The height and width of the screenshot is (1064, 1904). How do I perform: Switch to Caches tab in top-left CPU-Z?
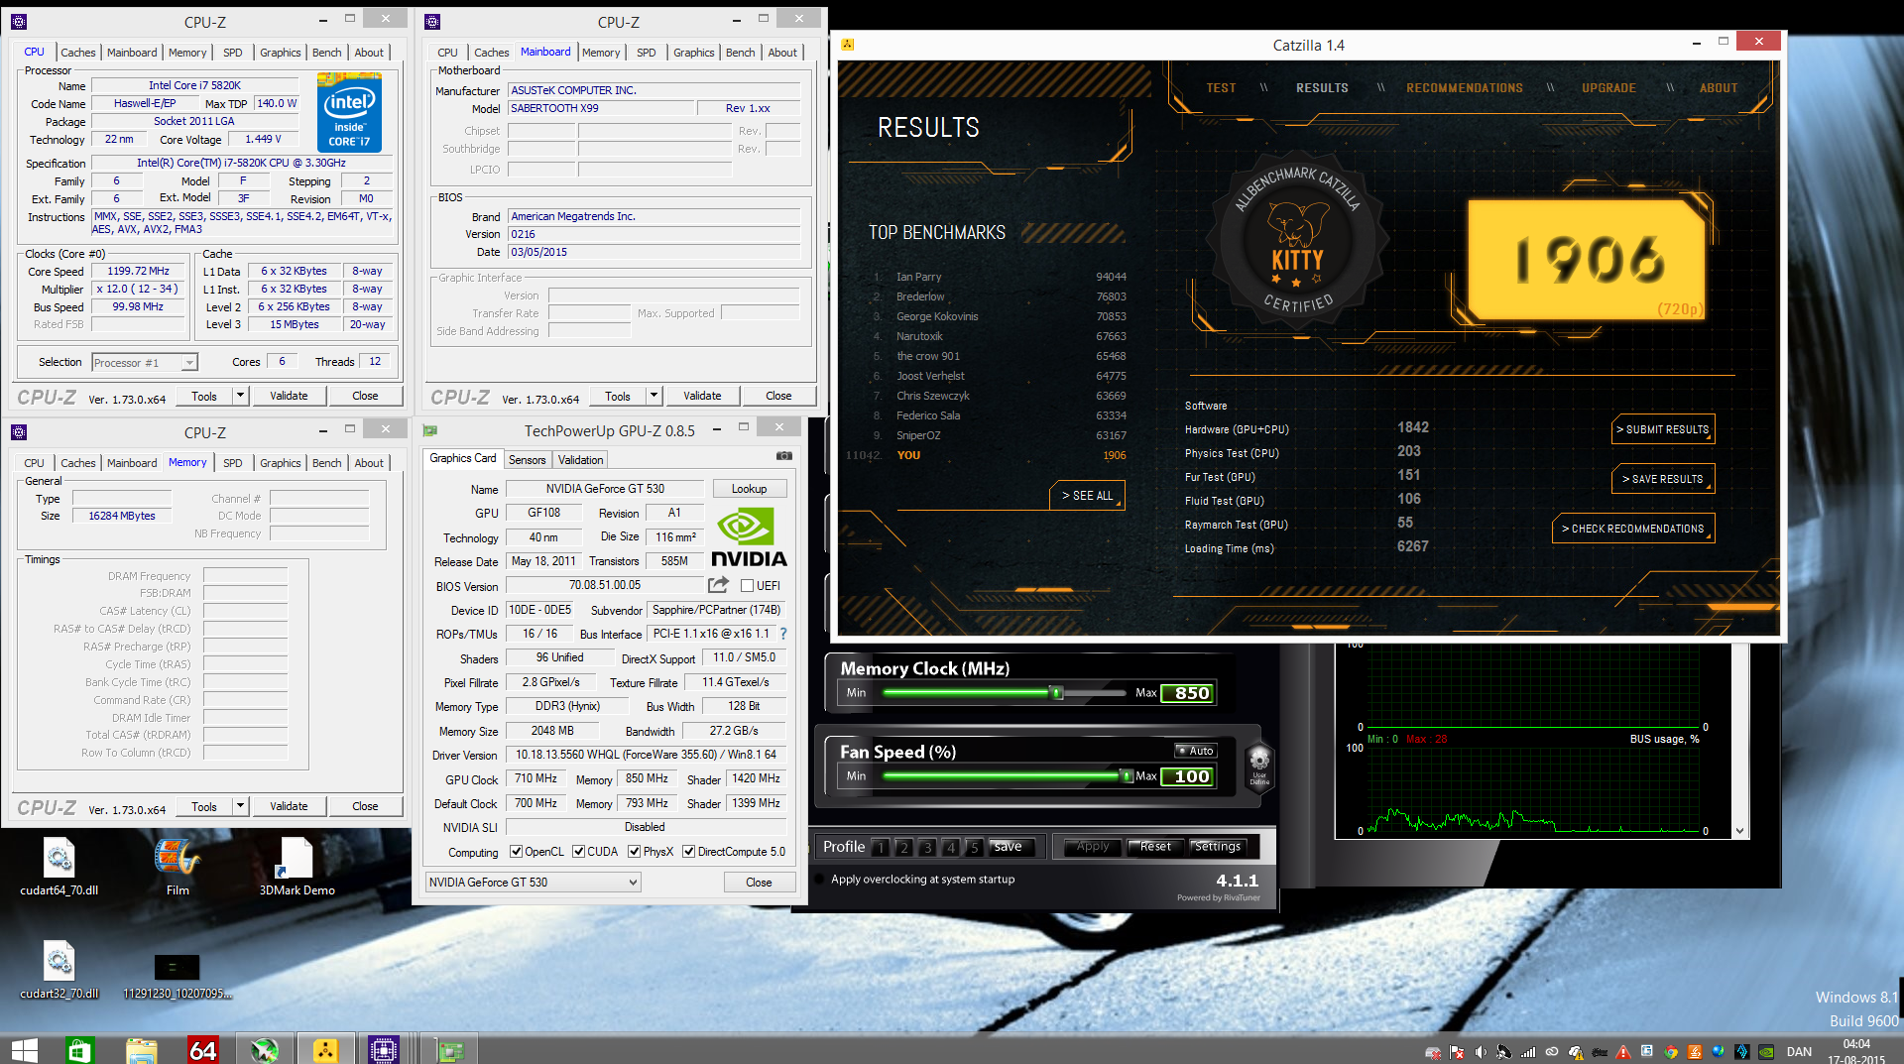[78, 53]
